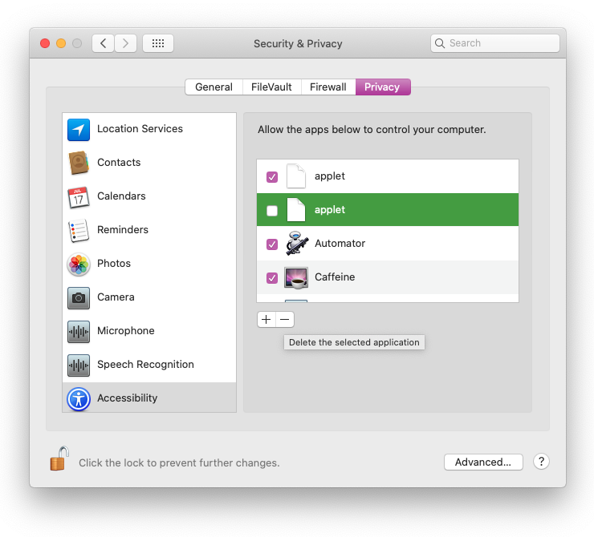
Task: Uncheck the Automator checkbox
Action: (272, 244)
